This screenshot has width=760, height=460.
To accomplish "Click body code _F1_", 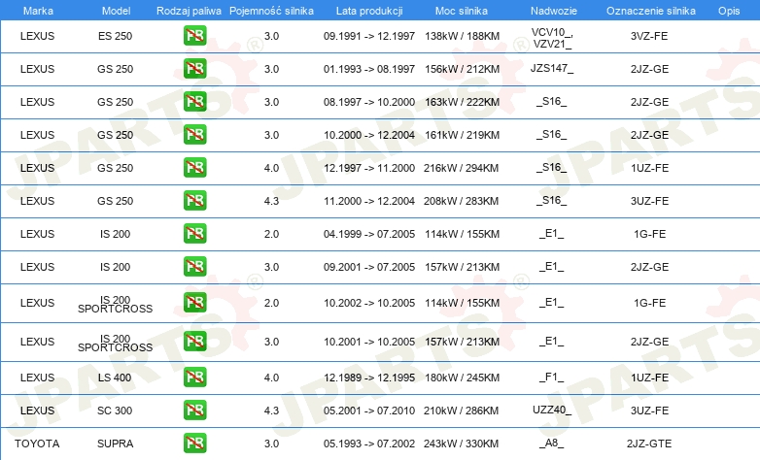I will 552,377.
